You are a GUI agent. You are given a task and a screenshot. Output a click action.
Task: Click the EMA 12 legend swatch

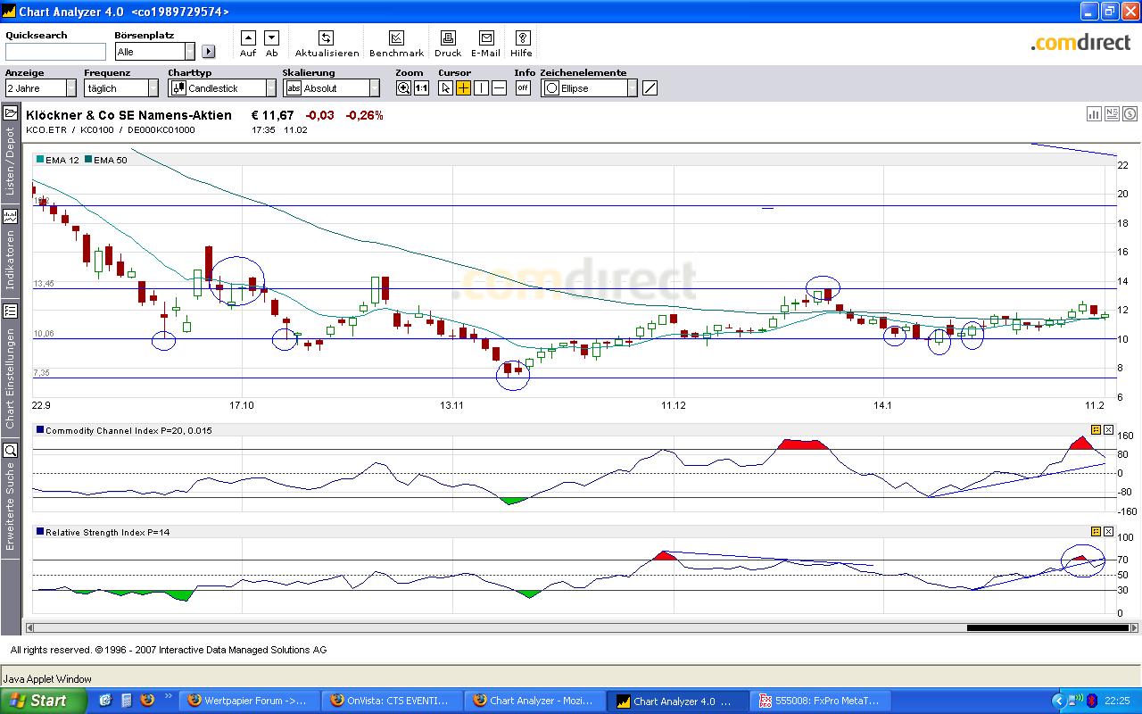(x=40, y=160)
